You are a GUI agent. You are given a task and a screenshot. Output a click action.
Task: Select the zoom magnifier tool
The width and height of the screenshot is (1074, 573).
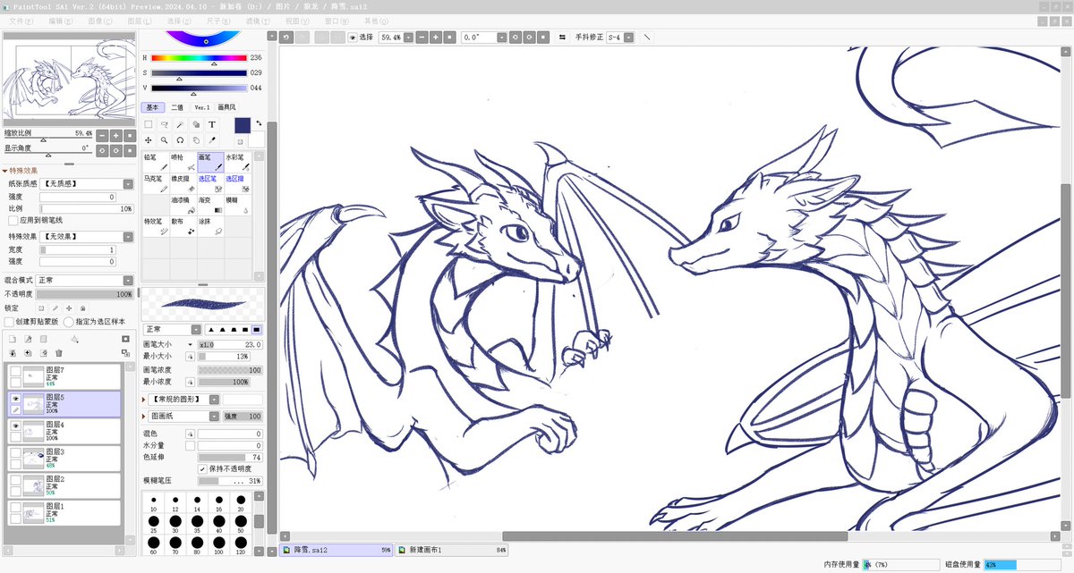coord(165,140)
